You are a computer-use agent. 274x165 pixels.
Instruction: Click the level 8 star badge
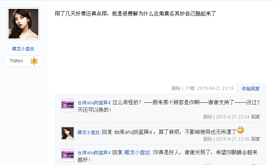point(34,61)
